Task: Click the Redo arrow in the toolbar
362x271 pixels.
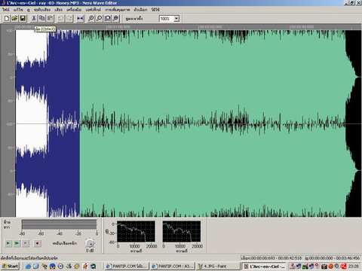Action: point(69,18)
